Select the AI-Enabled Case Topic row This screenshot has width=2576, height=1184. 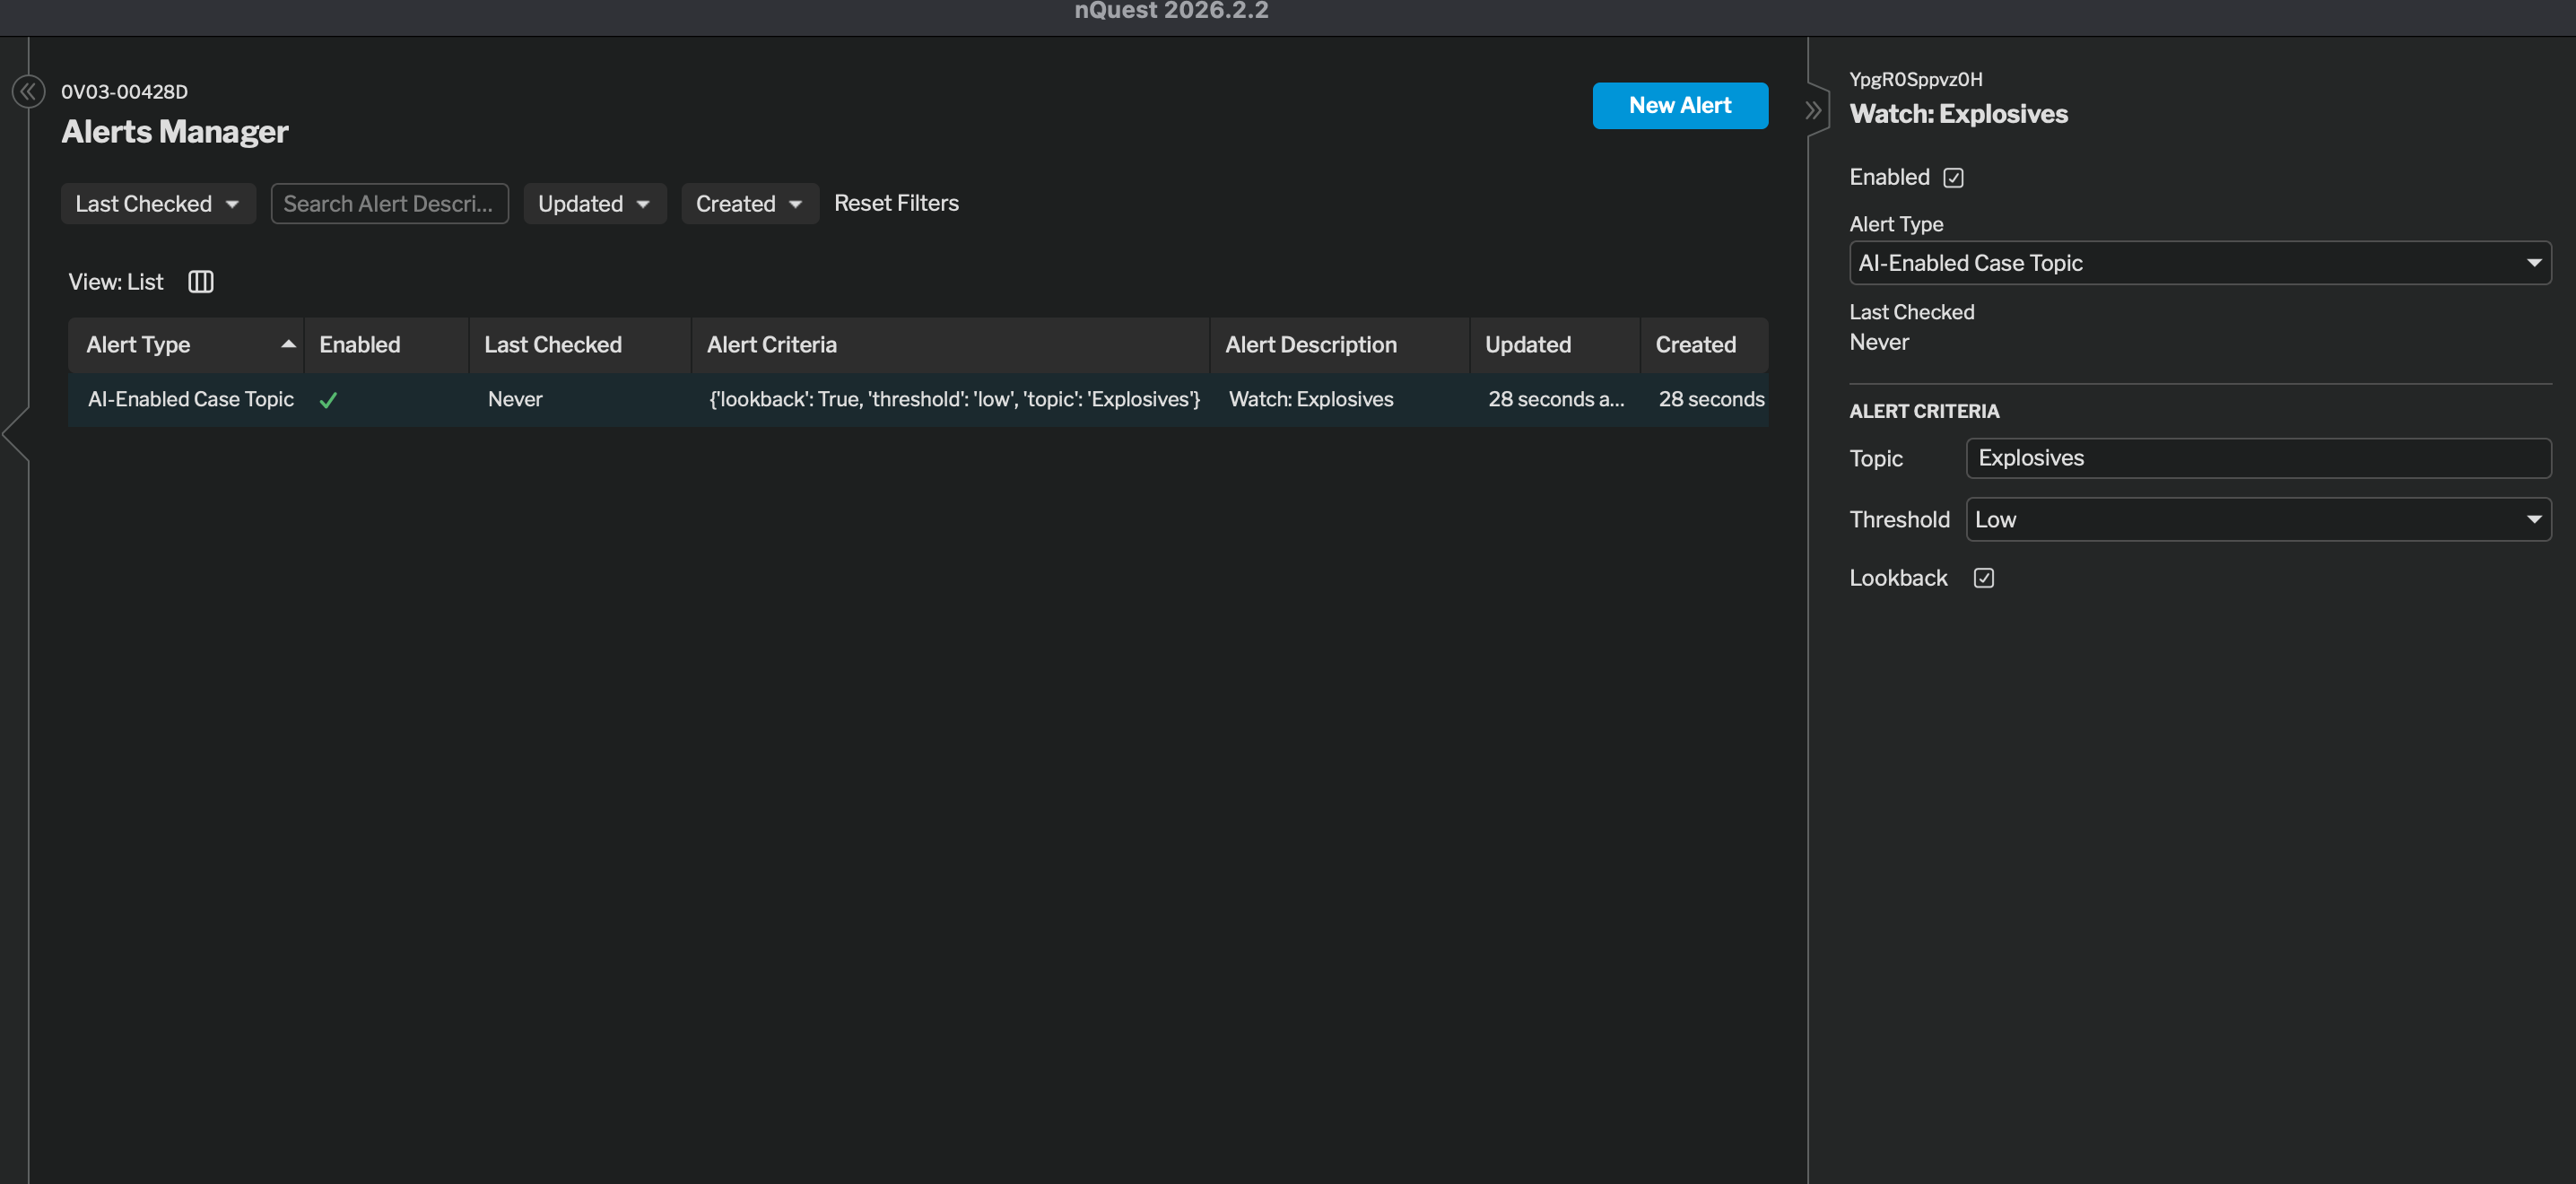click(918, 400)
